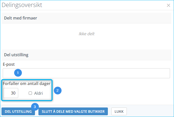This screenshot has width=174, height=117.
Task: Click the blue step 1 marker badge
Action: point(18,73)
